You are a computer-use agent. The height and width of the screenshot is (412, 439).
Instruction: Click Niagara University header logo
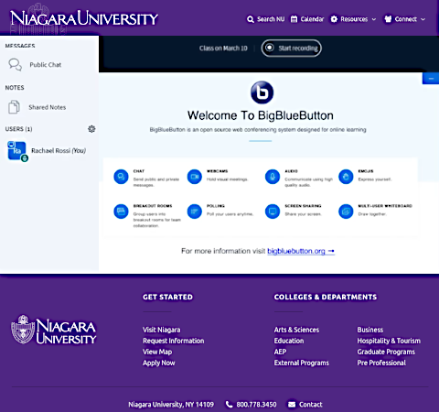(x=84, y=18)
